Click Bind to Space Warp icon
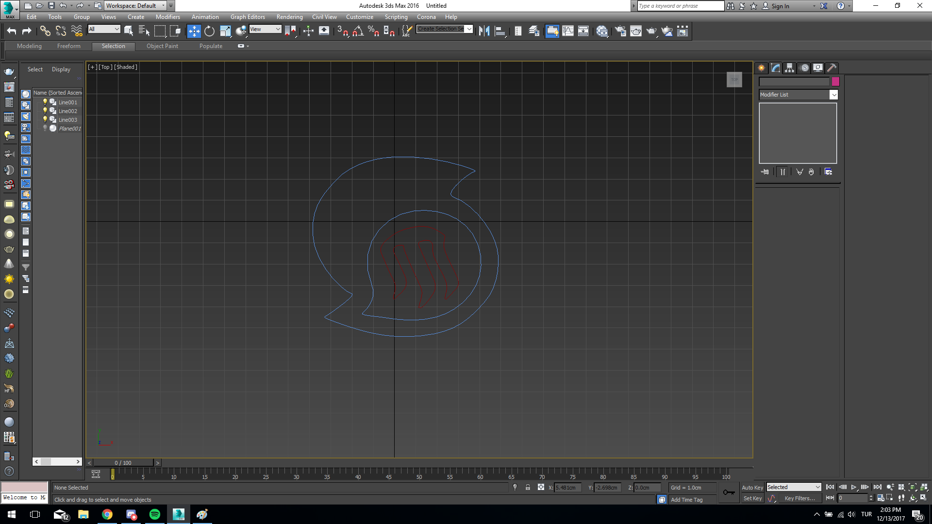This screenshot has height=524, width=932. pyautogui.click(x=77, y=31)
